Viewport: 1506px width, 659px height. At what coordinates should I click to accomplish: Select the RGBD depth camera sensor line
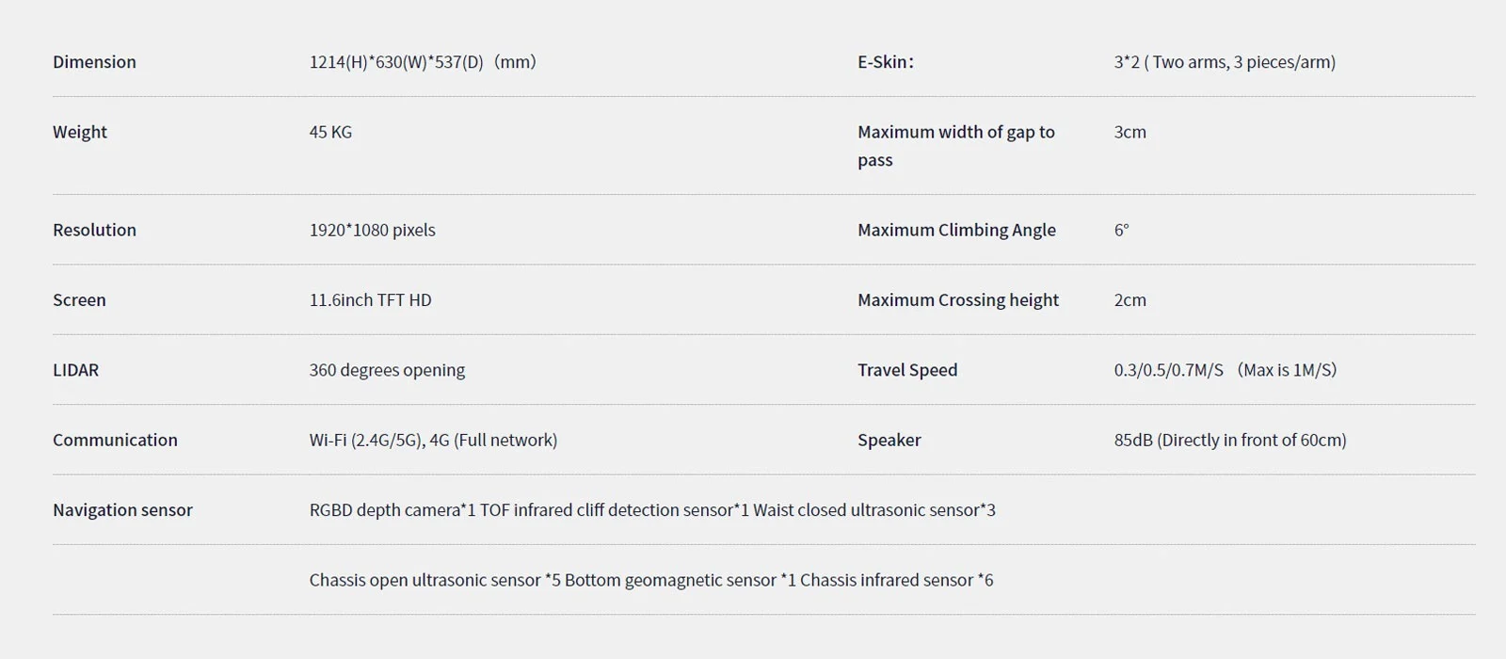[652, 510]
